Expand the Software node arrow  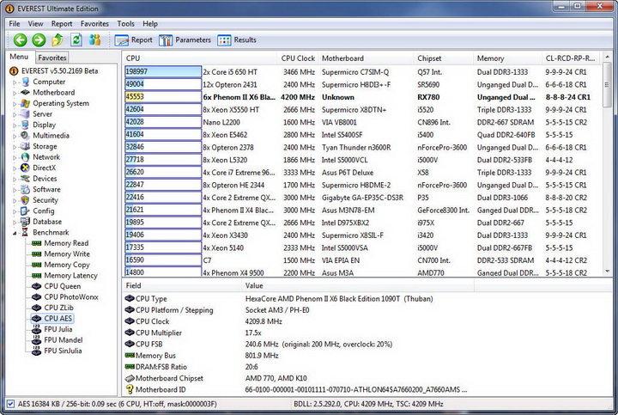(x=15, y=190)
